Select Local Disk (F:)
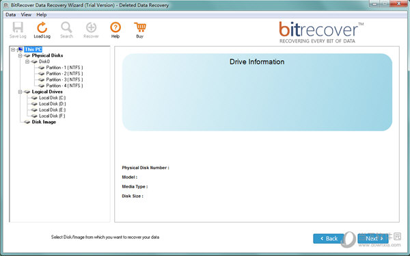 point(52,116)
